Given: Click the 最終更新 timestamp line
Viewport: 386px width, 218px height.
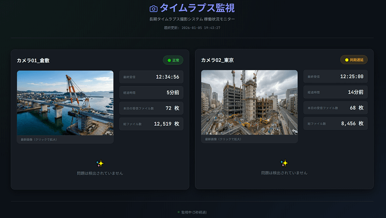Looking at the screenshot, I should click(192, 28).
